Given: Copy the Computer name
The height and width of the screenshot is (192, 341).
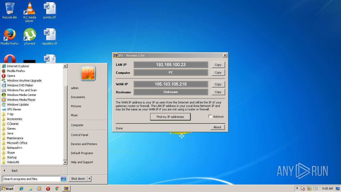Looking at the screenshot, I should click(x=218, y=73).
